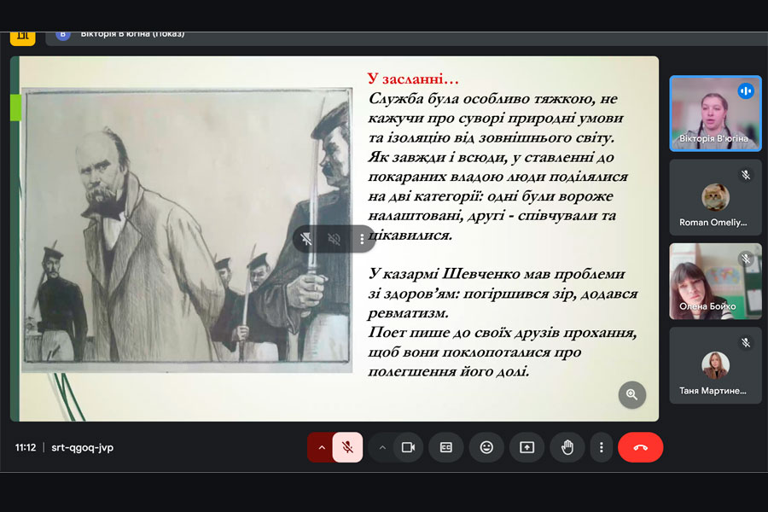Screen dimensions: 768x512
Task: Select Roman Omeliy participant tile
Action: [x=714, y=197]
